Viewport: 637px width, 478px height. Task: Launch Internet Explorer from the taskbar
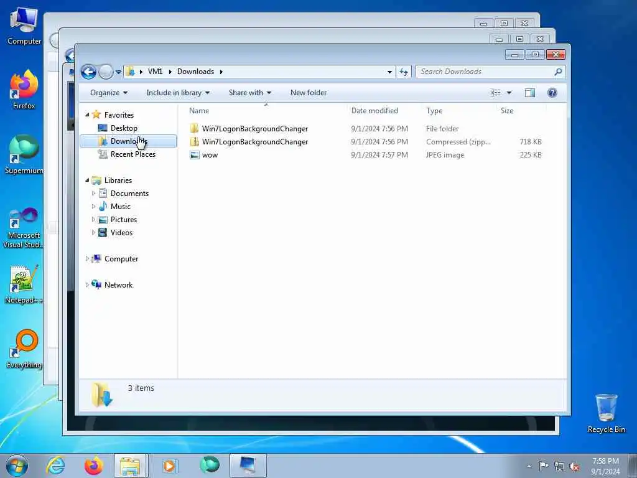click(x=55, y=466)
